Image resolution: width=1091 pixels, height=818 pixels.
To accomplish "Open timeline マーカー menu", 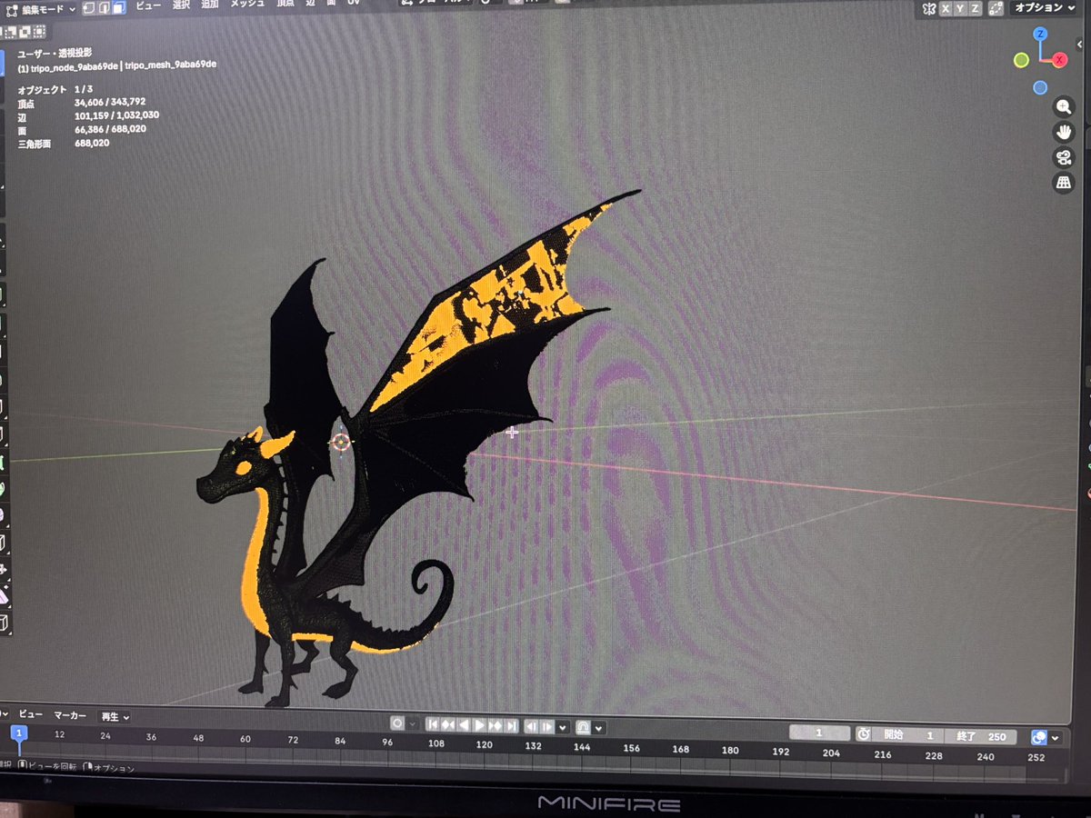I will point(70,716).
